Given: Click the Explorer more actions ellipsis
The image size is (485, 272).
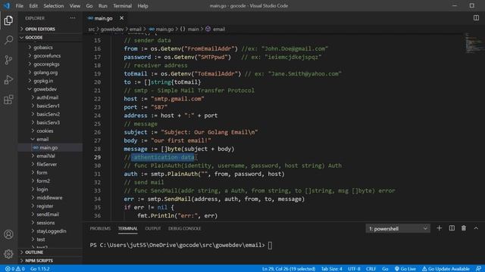Looking at the screenshot, I should click(x=73, y=18).
